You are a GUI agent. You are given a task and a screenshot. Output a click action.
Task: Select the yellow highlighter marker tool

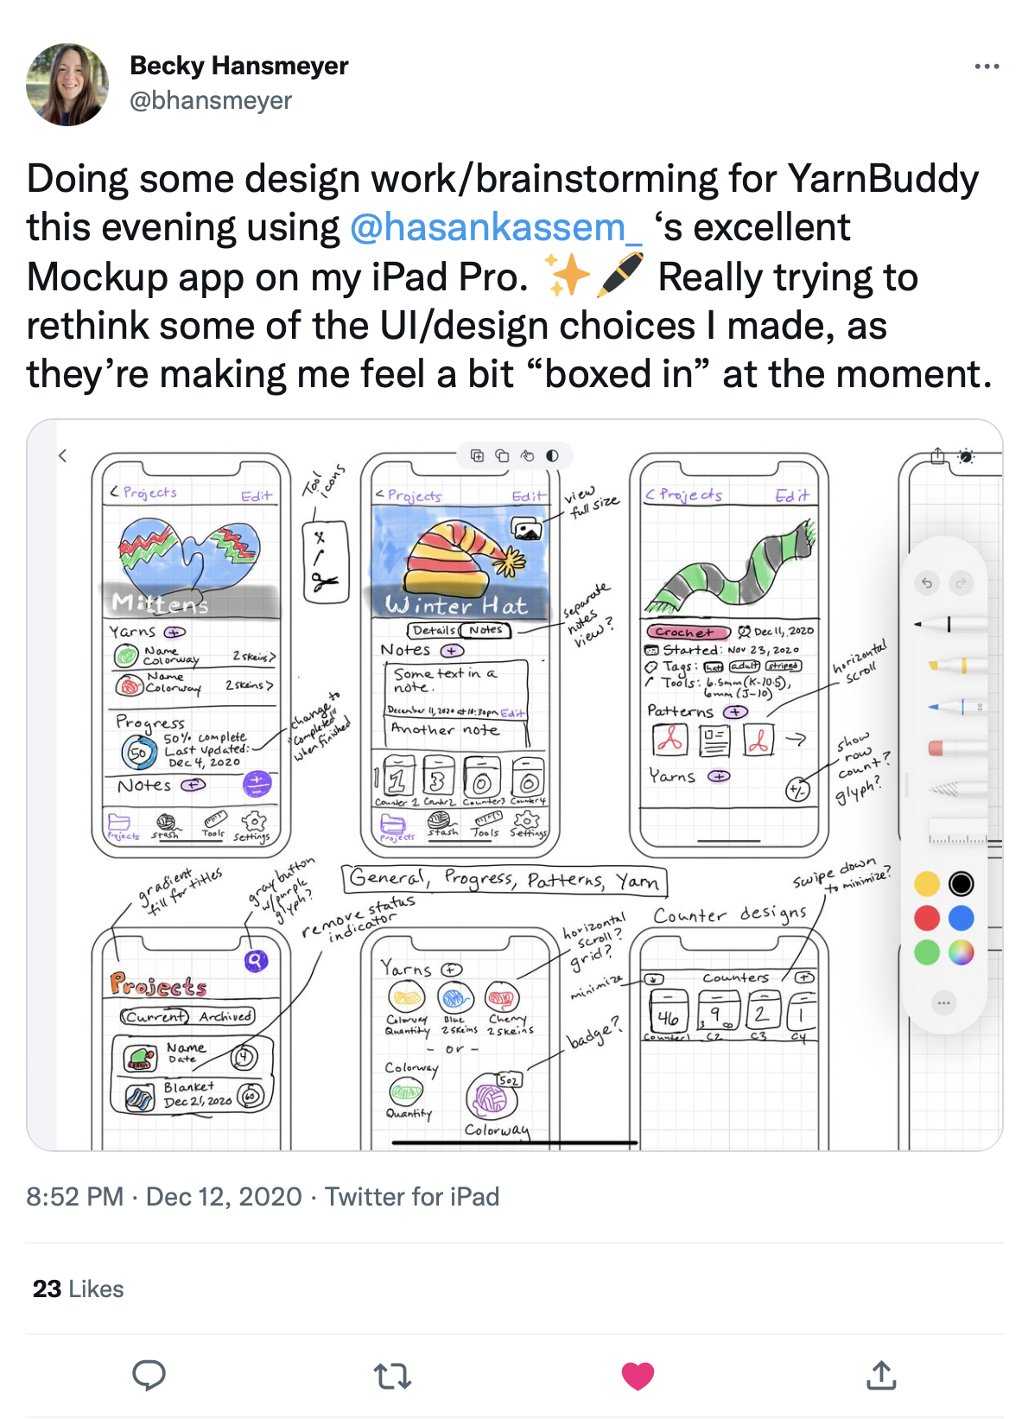[x=950, y=665]
